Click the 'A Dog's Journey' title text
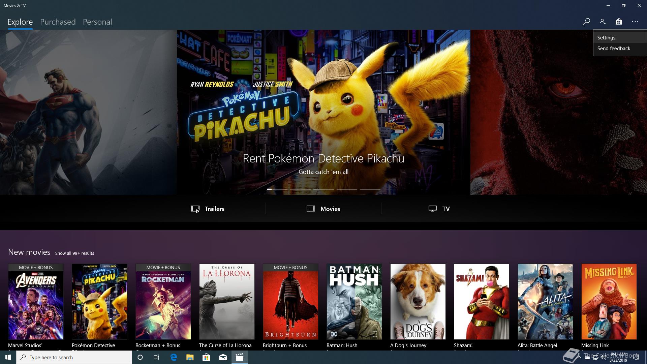 pyautogui.click(x=408, y=345)
